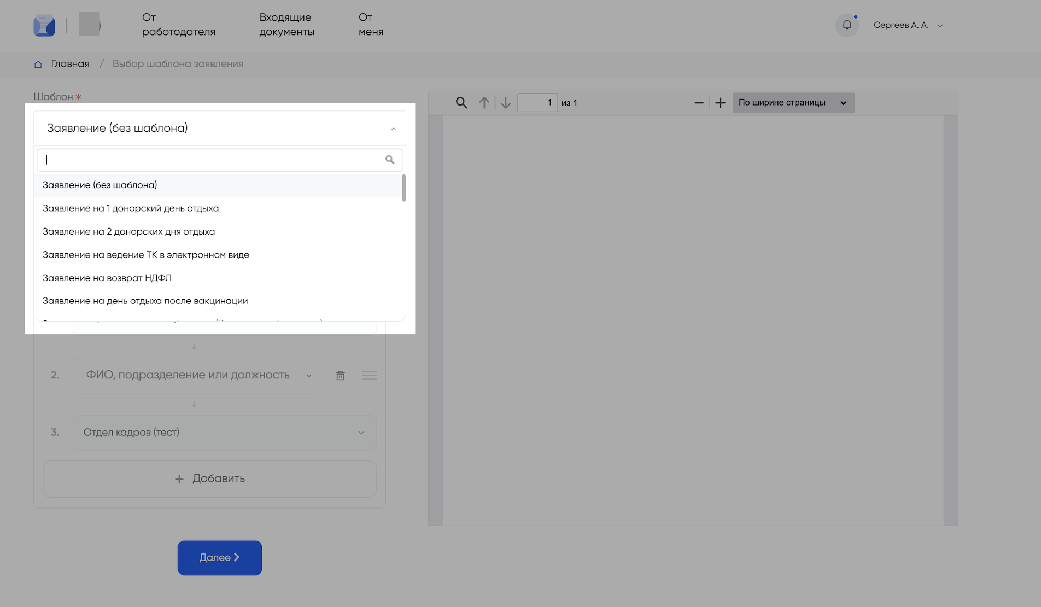Expand the Отдел кадров (тест) dropdown
This screenshot has height=607, width=1041.
361,433
